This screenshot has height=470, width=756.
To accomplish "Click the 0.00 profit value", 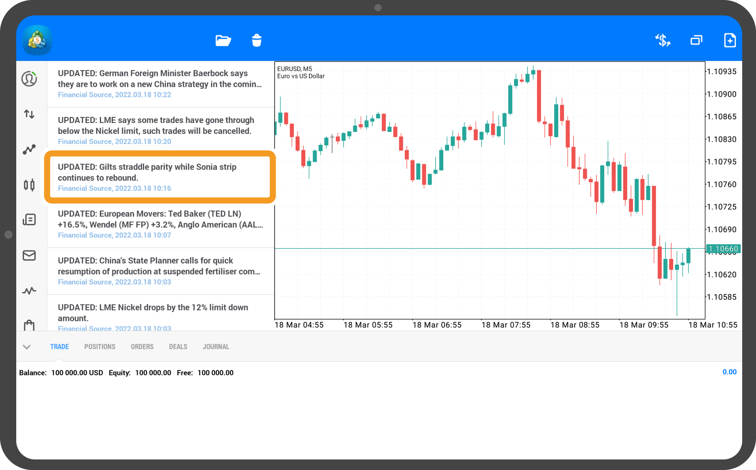I will click(729, 372).
